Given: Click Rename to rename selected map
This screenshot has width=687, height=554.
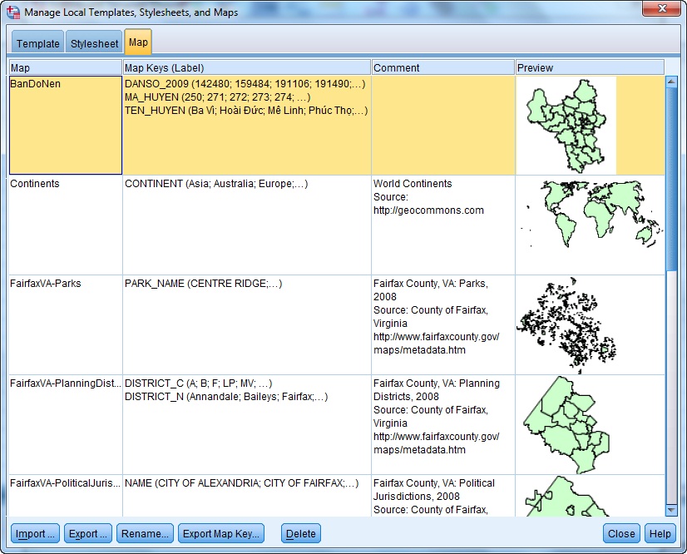Looking at the screenshot, I should (x=145, y=534).
